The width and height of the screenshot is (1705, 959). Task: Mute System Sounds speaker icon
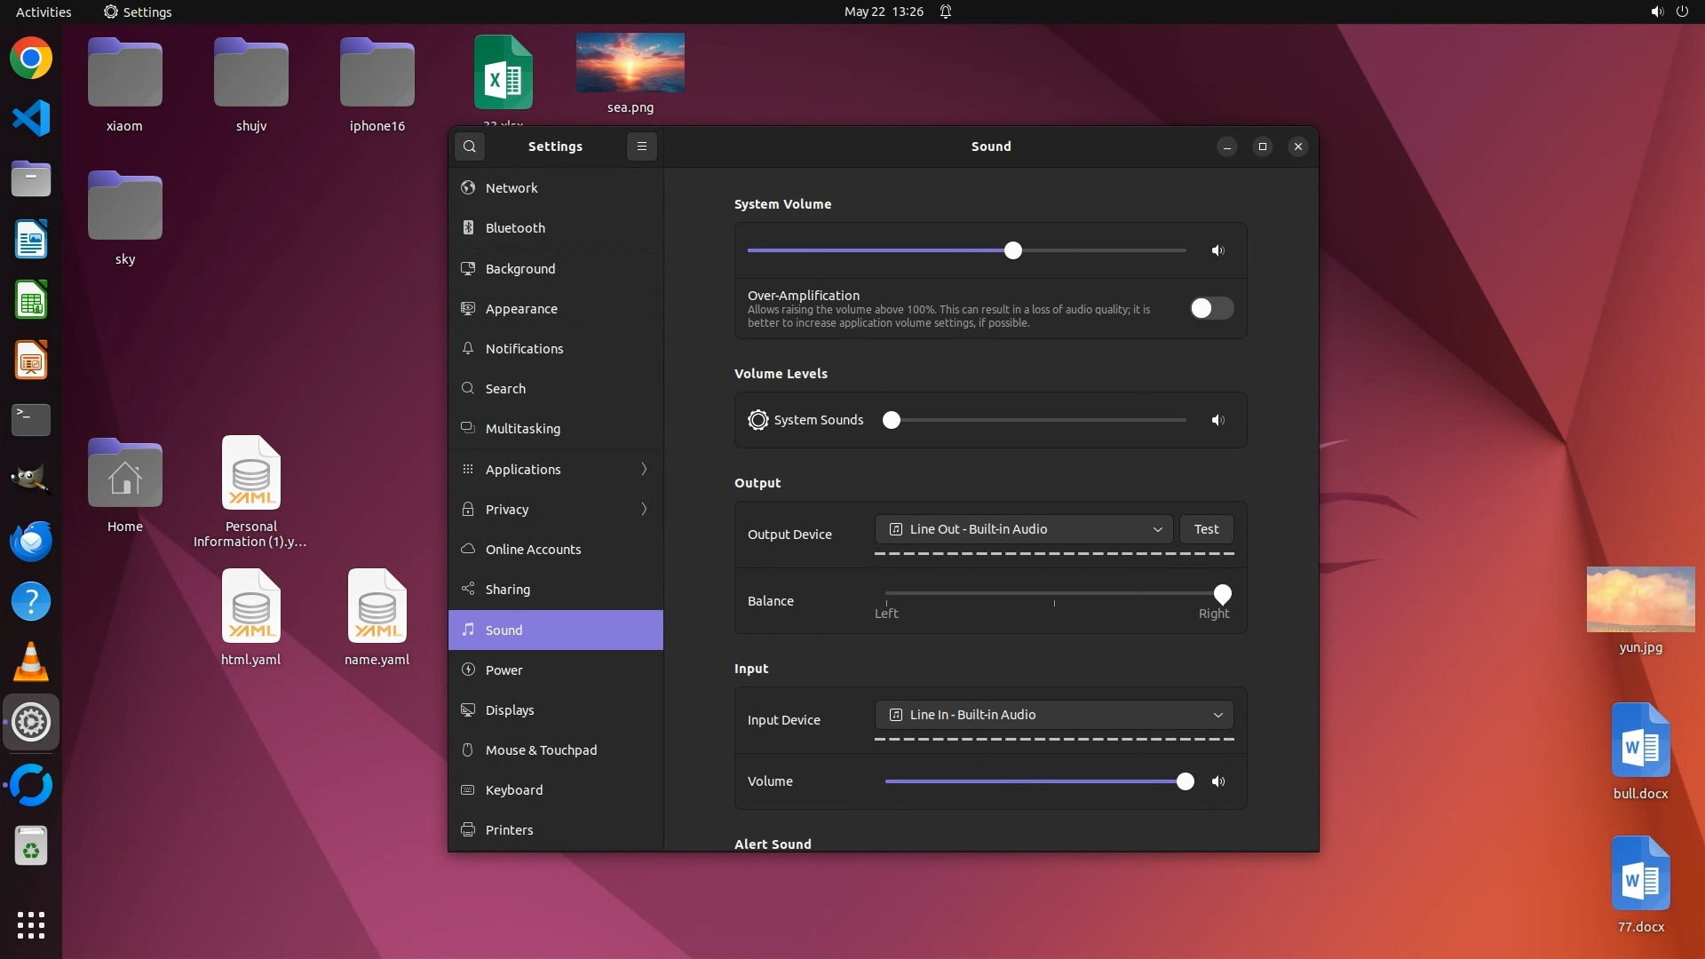(x=1218, y=420)
